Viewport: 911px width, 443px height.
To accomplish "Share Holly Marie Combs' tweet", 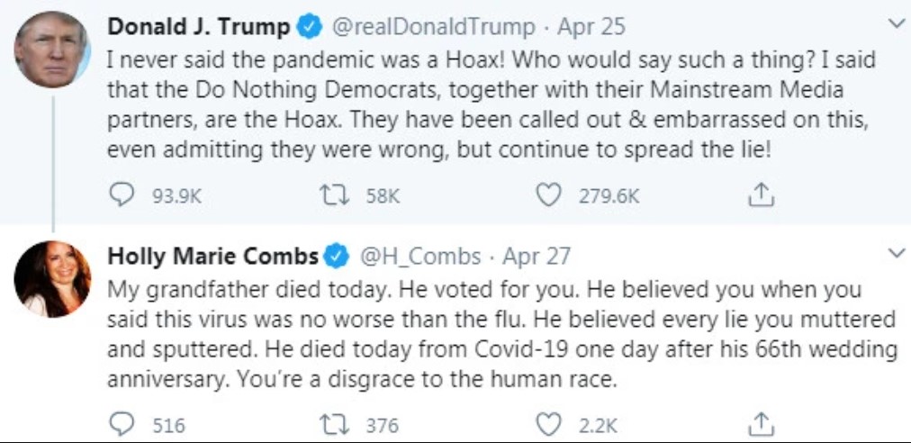I will pyautogui.click(x=761, y=422).
